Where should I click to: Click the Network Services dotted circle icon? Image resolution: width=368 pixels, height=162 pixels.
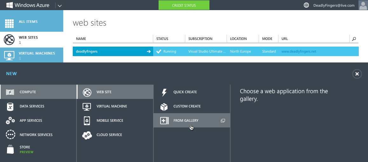coord(10,135)
